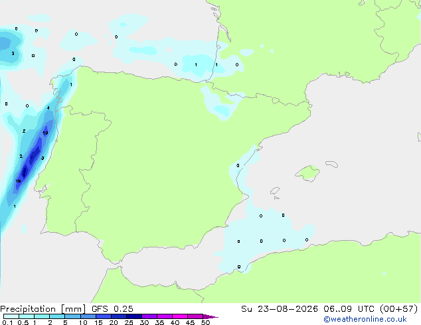Click the '06..09 UTC' time label
Image resolution: width=421 pixels, height=325 pixels.
349,309
